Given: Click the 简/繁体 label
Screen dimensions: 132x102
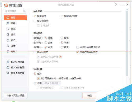Looking at the screenshot, I should [38, 38].
